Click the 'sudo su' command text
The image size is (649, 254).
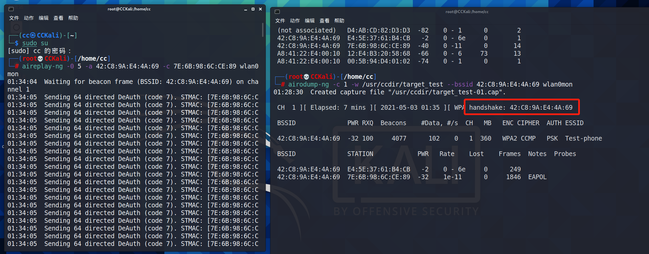pyautogui.click(x=35, y=43)
